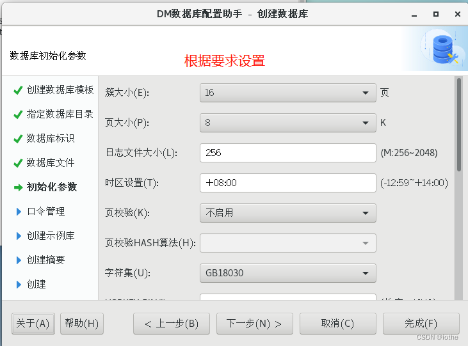This screenshot has width=468, height=346.
Task: Open the 簇大小 dropdown showing 16
Action: pyautogui.click(x=287, y=93)
